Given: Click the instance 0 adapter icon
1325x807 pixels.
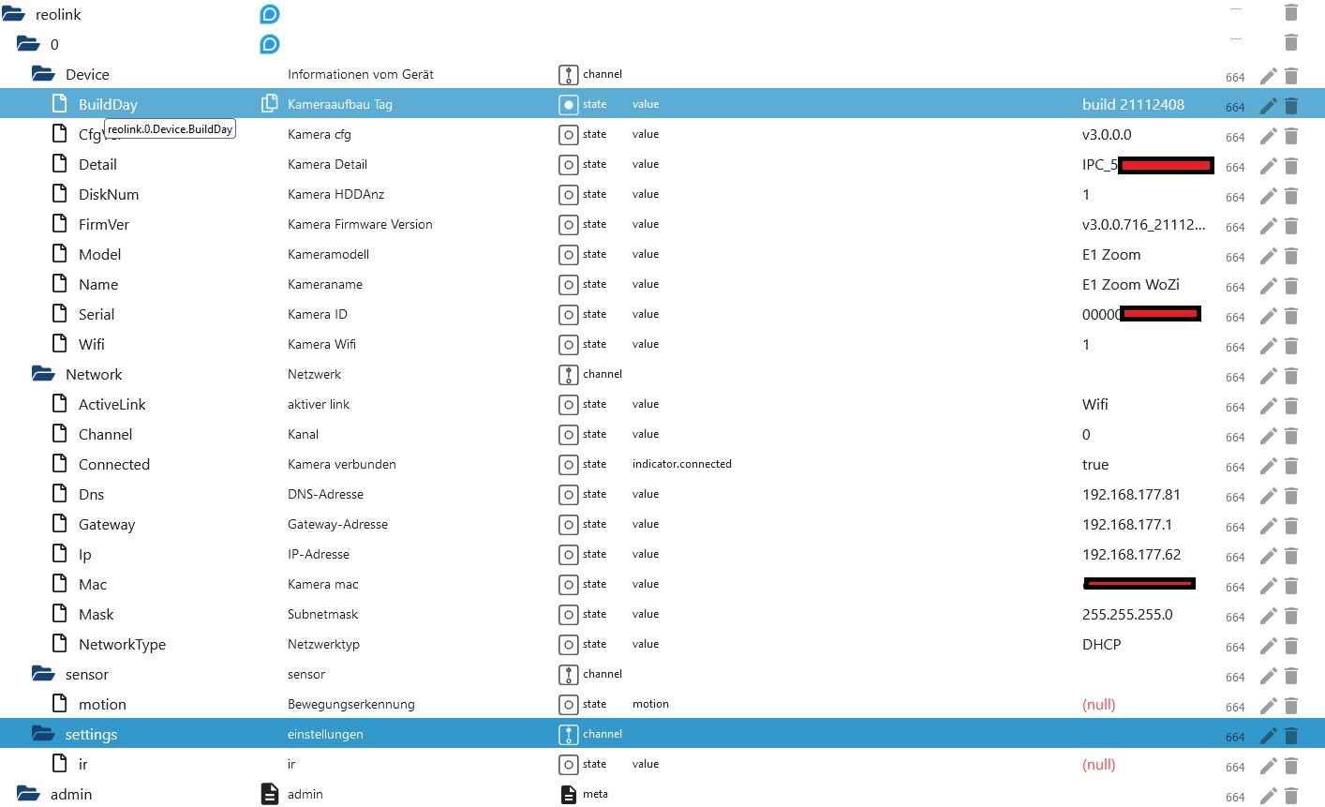Looking at the screenshot, I should tap(270, 44).
